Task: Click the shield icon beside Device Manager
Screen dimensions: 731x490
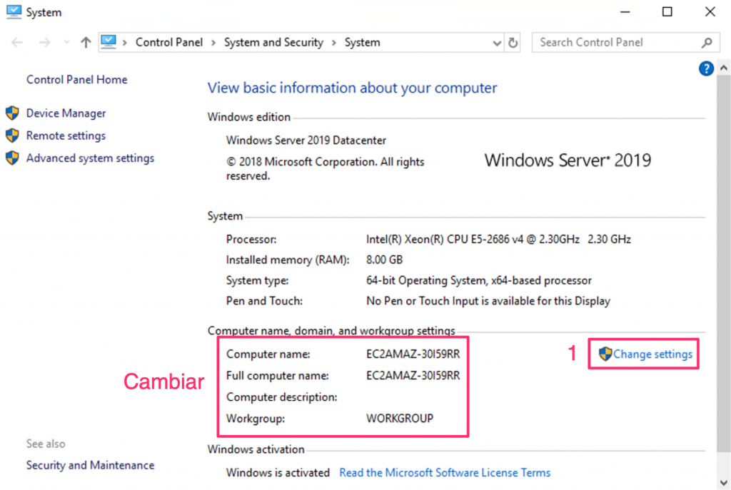Action: [x=12, y=113]
